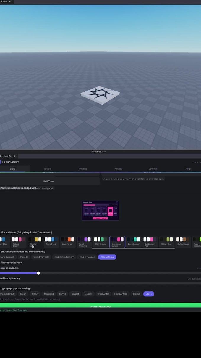201x358 pixels.
Task: Switch to the Build tab
Action: point(13,169)
